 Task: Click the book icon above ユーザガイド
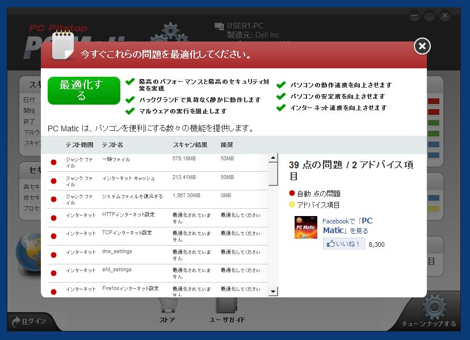[227, 305]
